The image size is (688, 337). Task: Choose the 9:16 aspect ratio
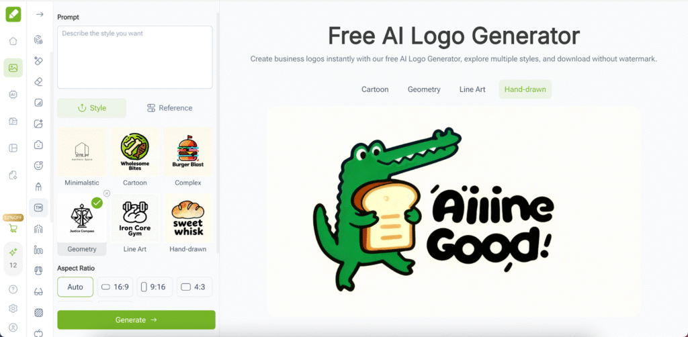tap(155, 287)
